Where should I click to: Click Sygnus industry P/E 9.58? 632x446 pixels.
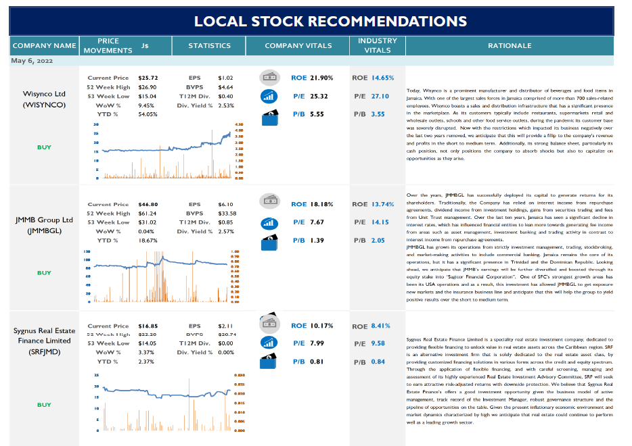click(378, 343)
